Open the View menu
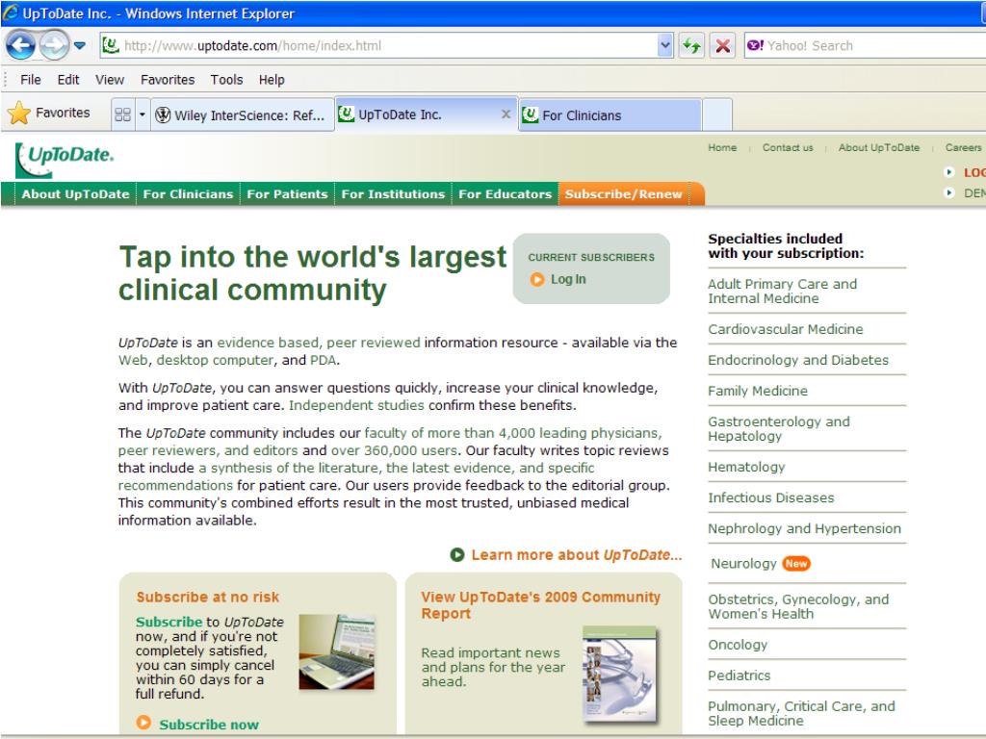This screenshot has height=739, width=986. tap(110, 80)
